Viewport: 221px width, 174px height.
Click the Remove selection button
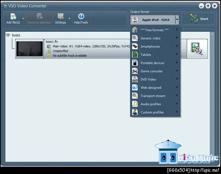(x=39, y=18)
